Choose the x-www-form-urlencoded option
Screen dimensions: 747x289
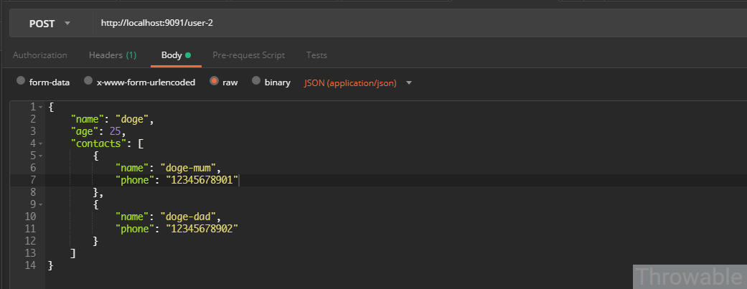click(x=88, y=82)
